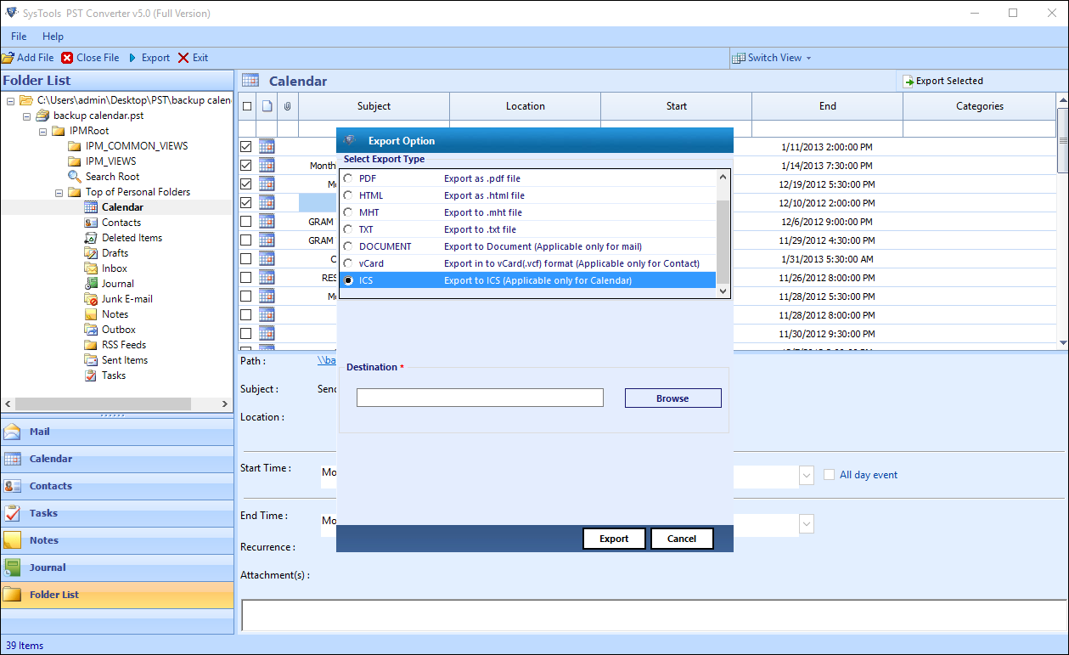Click the Browse button for destination
The width and height of the screenshot is (1069, 655).
672,398
